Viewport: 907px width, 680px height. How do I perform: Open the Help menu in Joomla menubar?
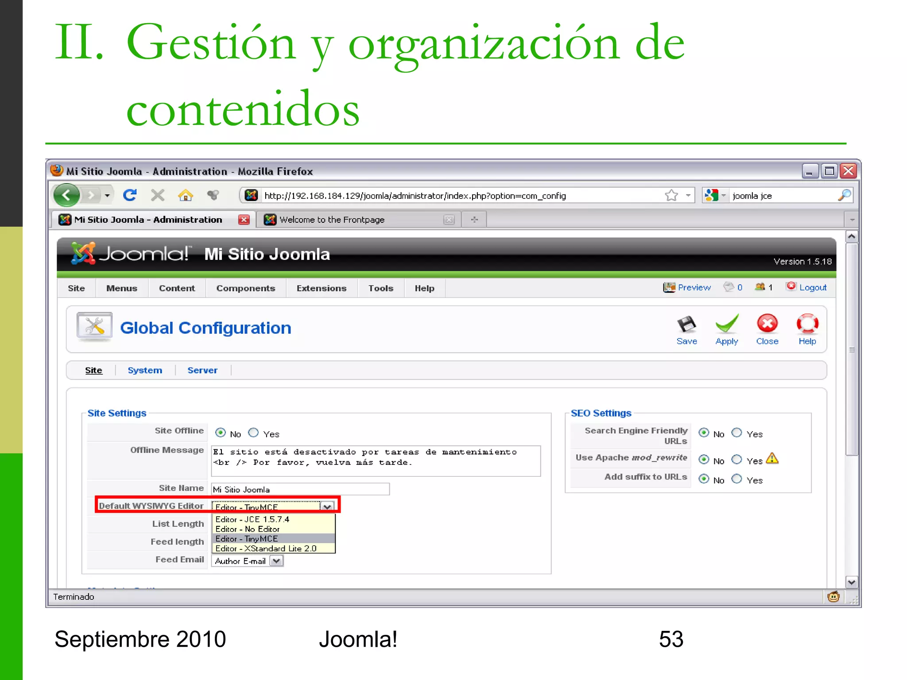(x=424, y=288)
